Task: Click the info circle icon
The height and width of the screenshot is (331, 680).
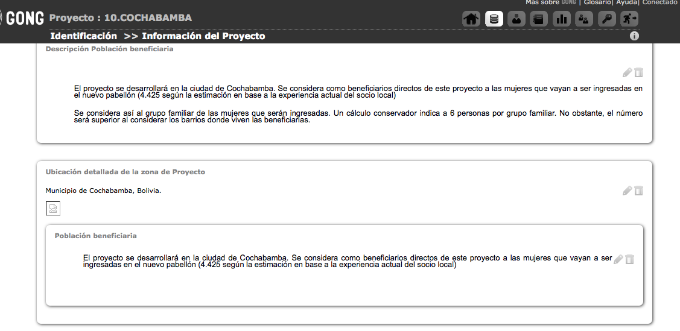Action: click(634, 36)
